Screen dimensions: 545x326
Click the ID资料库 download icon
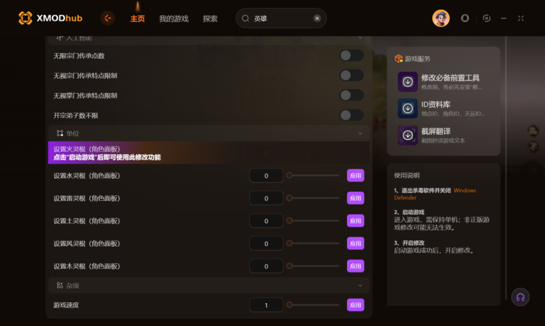click(x=408, y=109)
